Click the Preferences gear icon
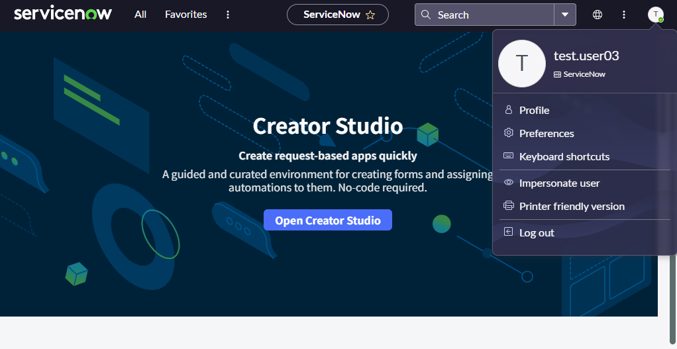Image resolution: width=677 pixels, height=349 pixels. (x=509, y=133)
